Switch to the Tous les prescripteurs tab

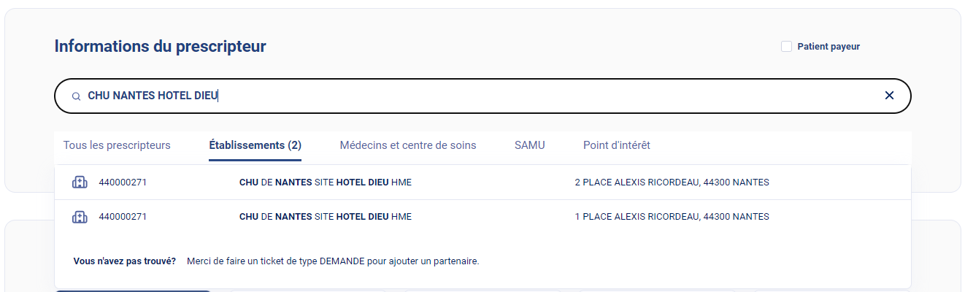pyautogui.click(x=117, y=145)
